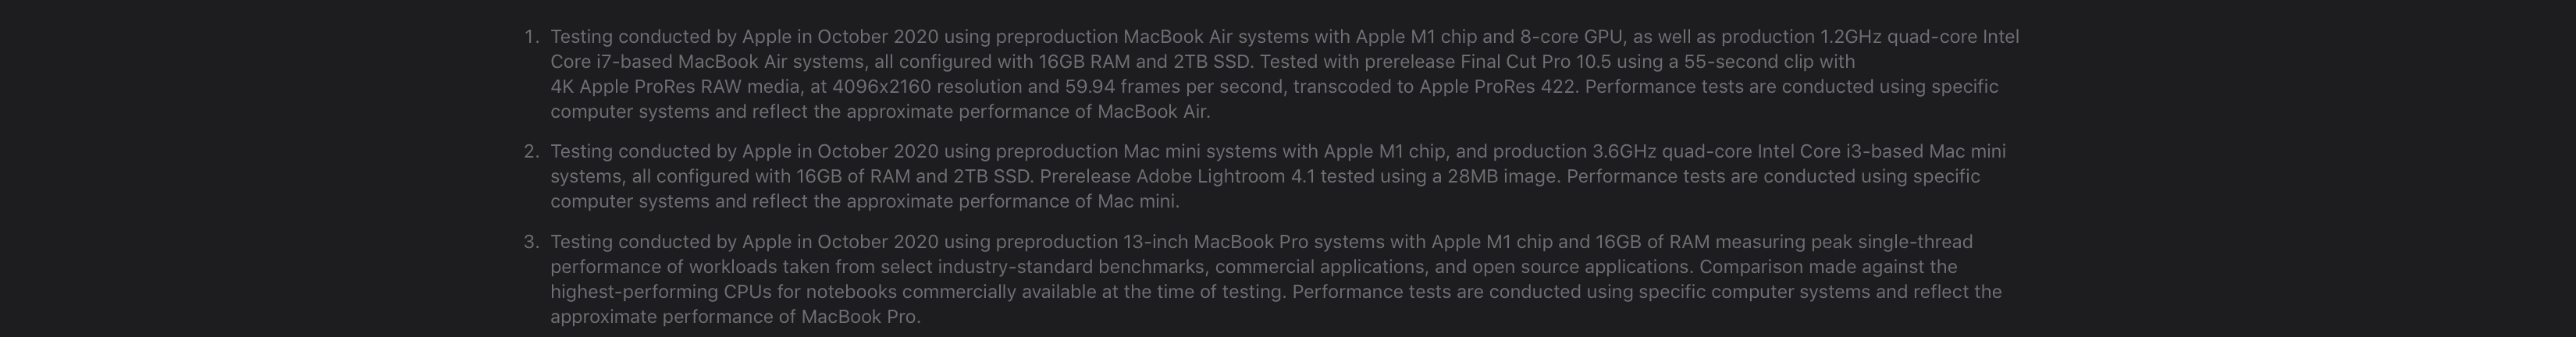This screenshot has width=2576, height=337.
Task: Click footnote number 1 marker
Action: click(x=531, y=37)
